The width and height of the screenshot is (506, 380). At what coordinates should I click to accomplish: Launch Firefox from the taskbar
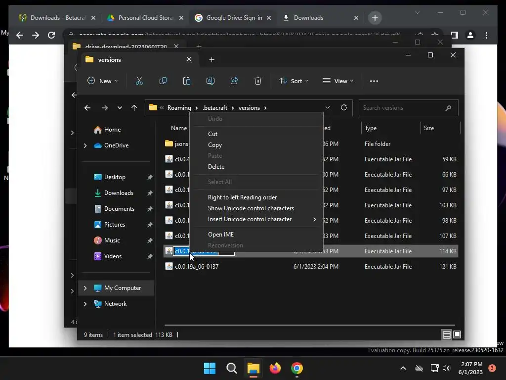275,368
